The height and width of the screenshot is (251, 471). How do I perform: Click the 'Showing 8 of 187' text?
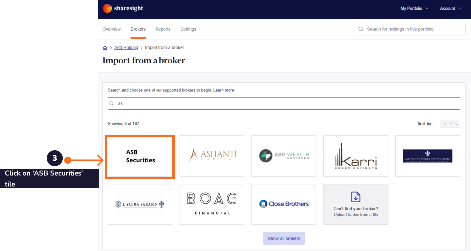tap(123, 123)
